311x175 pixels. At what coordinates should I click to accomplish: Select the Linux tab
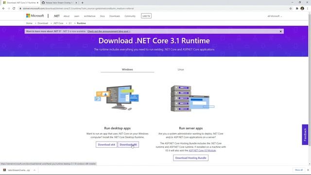point(181,70)
